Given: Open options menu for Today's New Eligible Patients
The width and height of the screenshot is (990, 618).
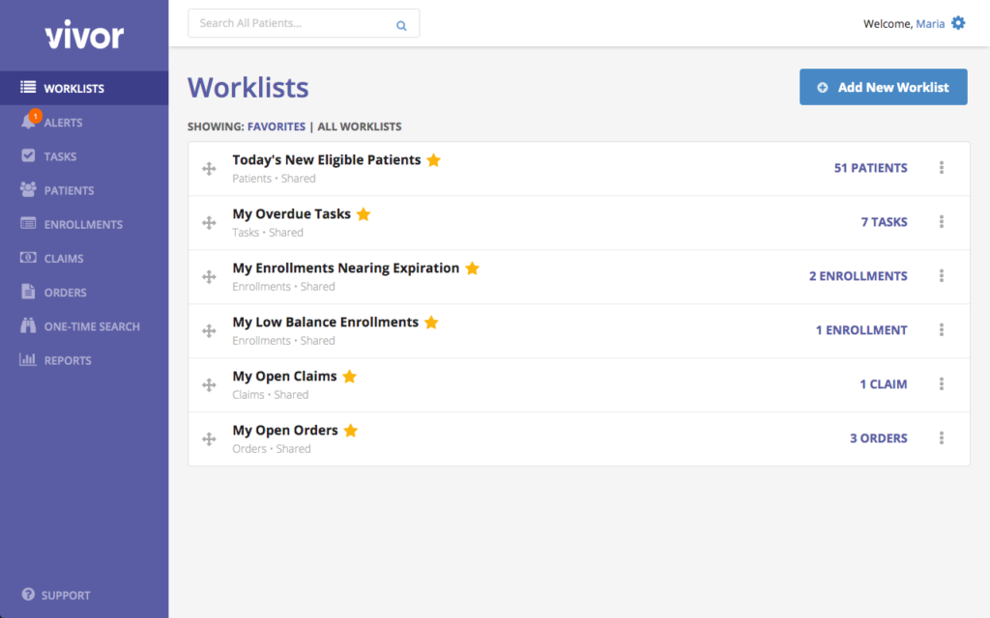Looking at the screenshot, I should pos(942,168).
